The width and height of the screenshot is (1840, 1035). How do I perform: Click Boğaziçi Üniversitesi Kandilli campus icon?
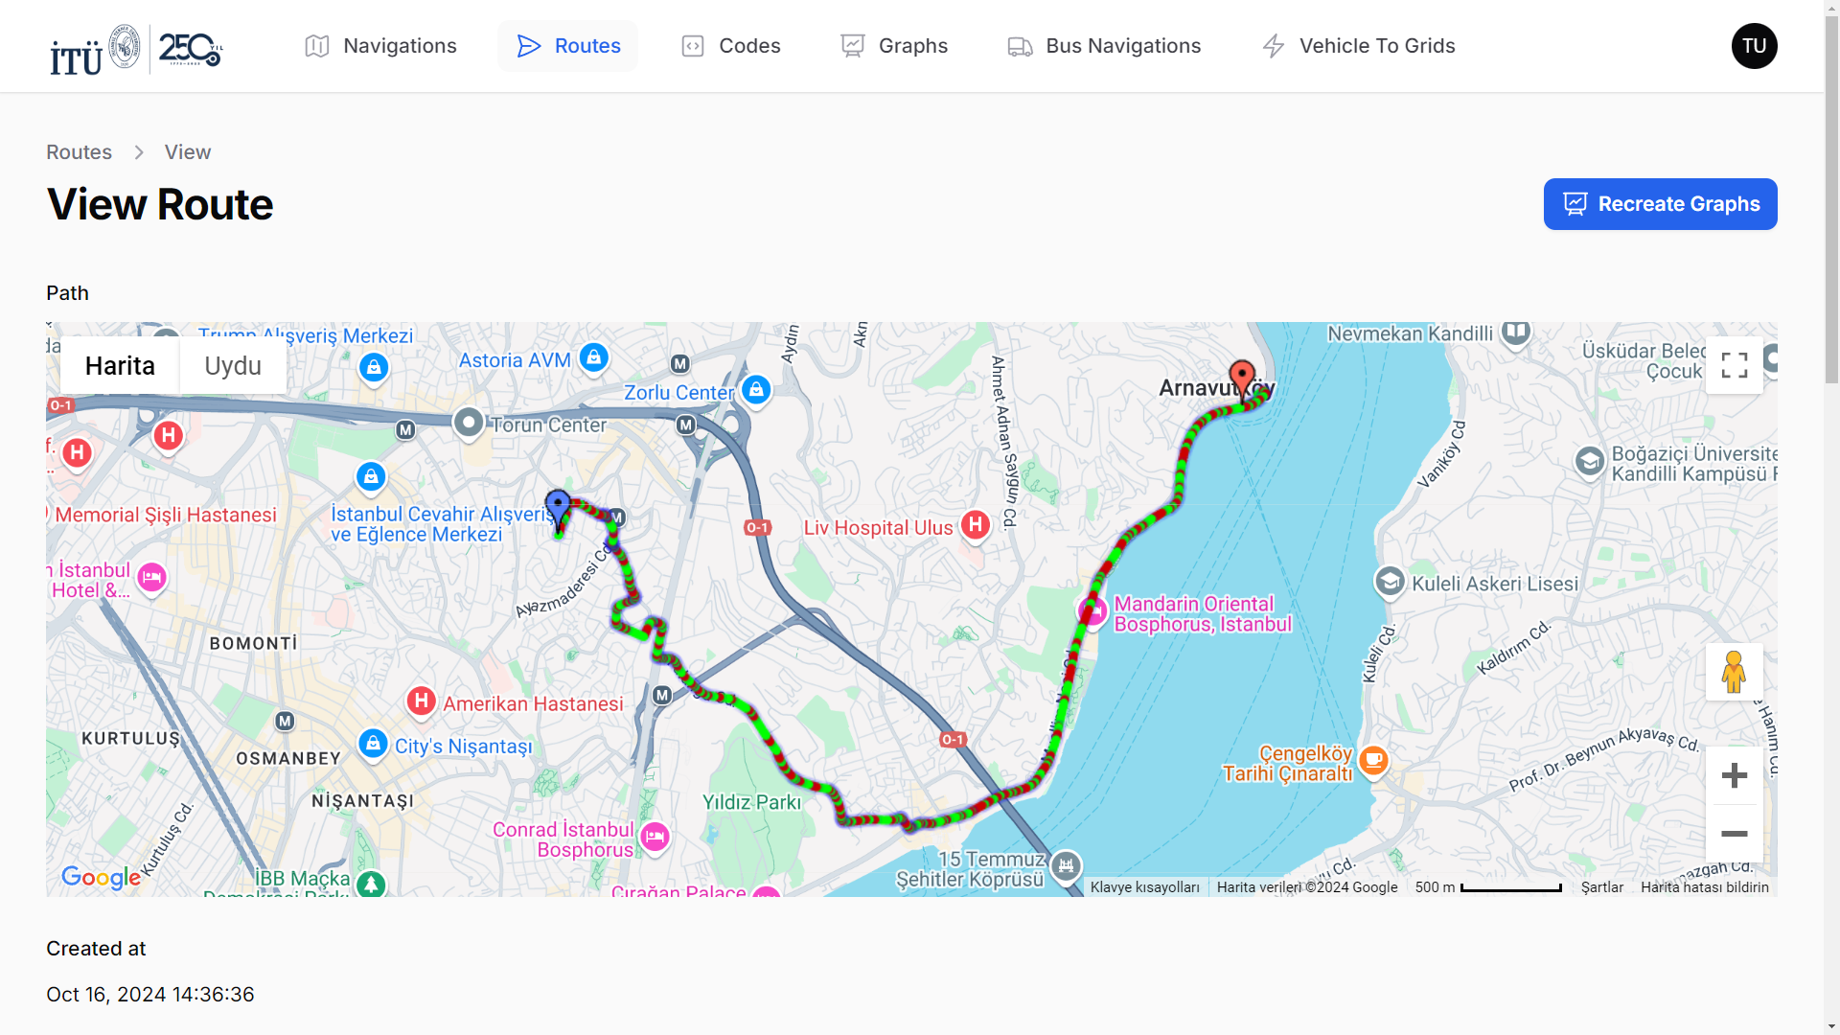[x=1590, y=461]
